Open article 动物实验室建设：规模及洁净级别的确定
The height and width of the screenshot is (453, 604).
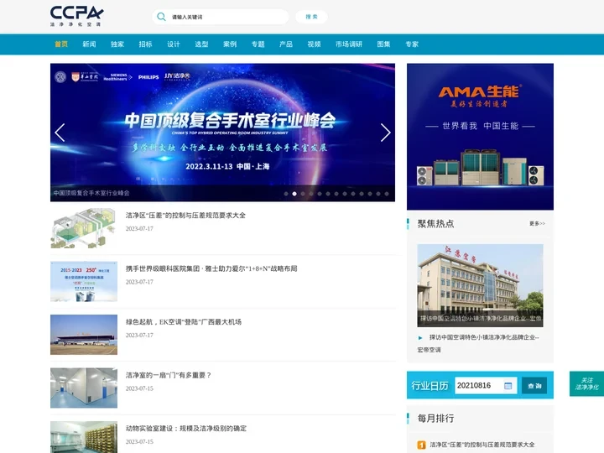[186, 428]
